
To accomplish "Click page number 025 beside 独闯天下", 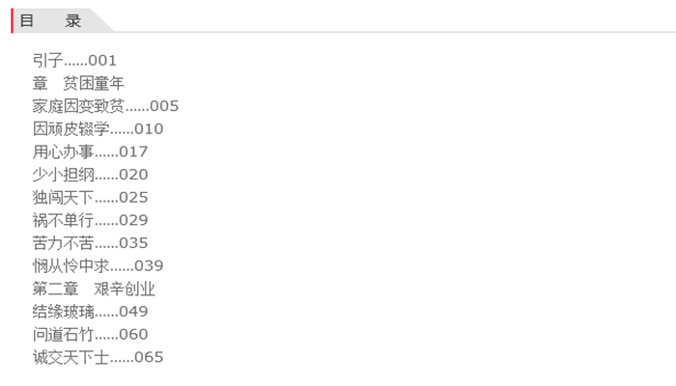I will (x=133, y=198).
